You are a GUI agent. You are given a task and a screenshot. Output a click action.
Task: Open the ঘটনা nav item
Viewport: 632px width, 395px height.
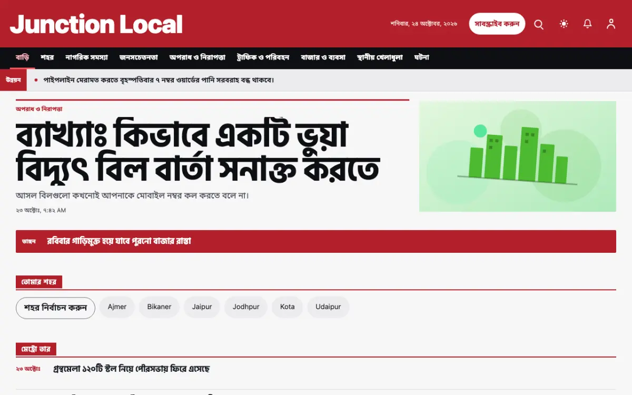[421, 57]
